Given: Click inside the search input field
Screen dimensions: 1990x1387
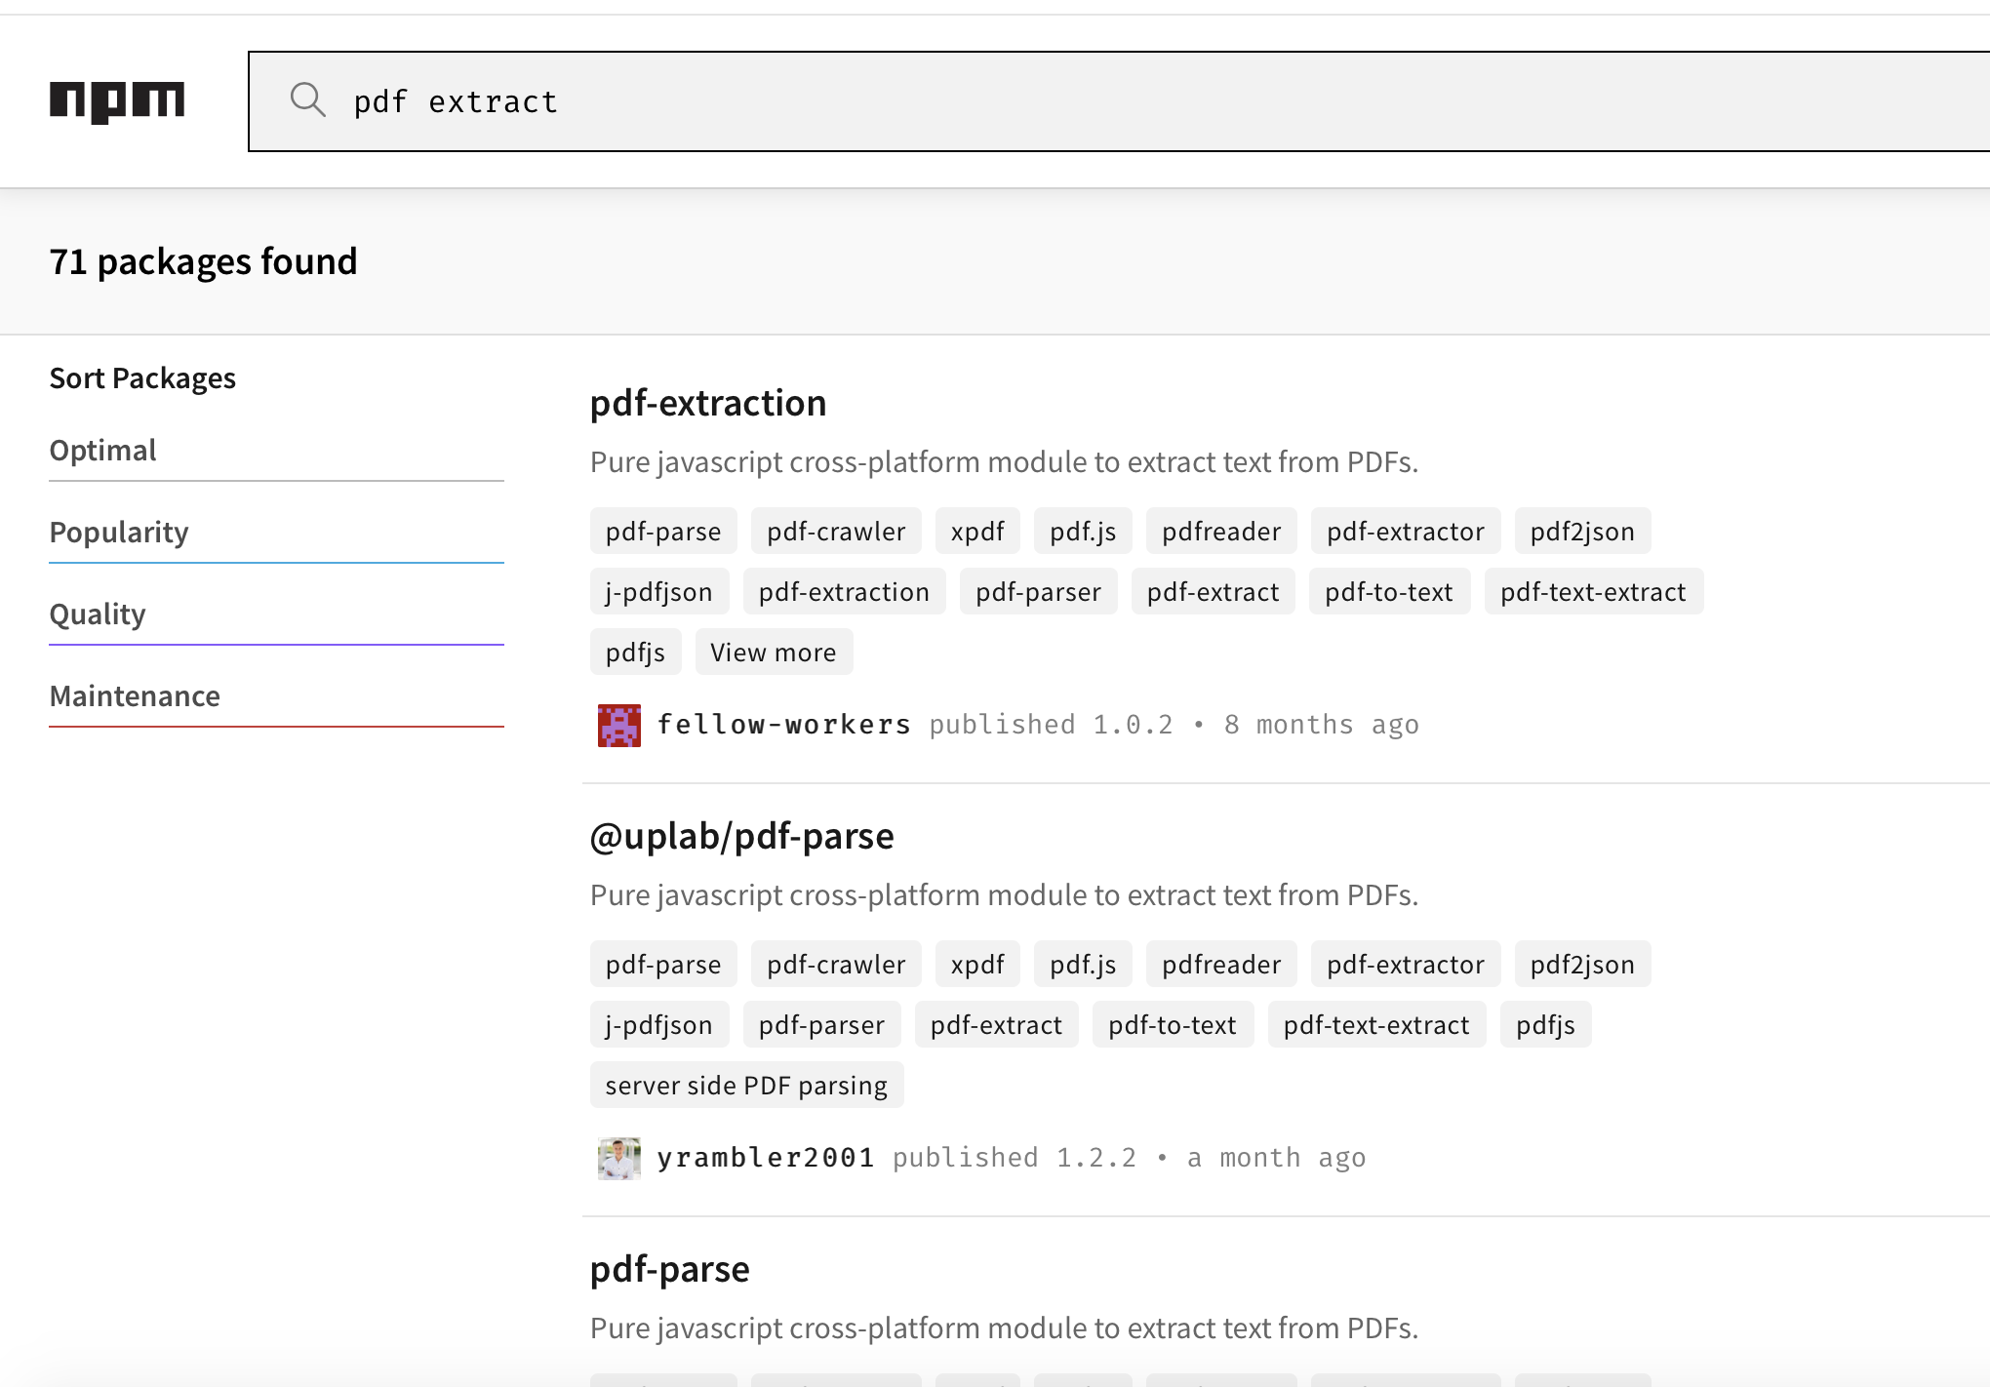Looking at the screenshot, I should click(x=780, y=100).
